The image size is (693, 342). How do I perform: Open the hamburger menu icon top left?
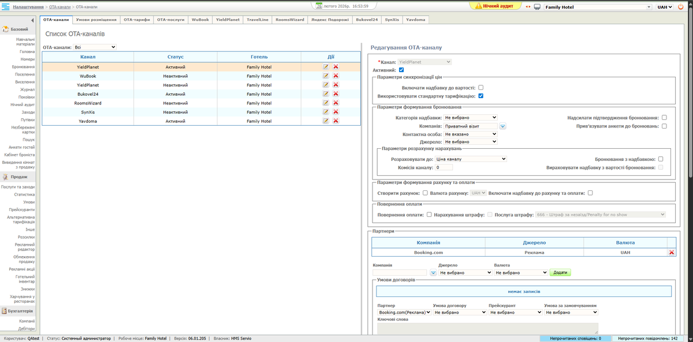[x=6, y=6]
